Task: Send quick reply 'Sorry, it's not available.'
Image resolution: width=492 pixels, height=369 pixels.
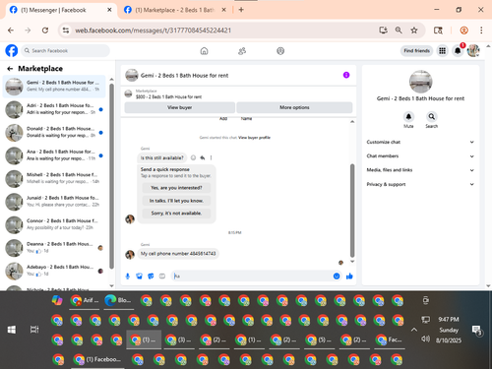Action: coord(176,214)
